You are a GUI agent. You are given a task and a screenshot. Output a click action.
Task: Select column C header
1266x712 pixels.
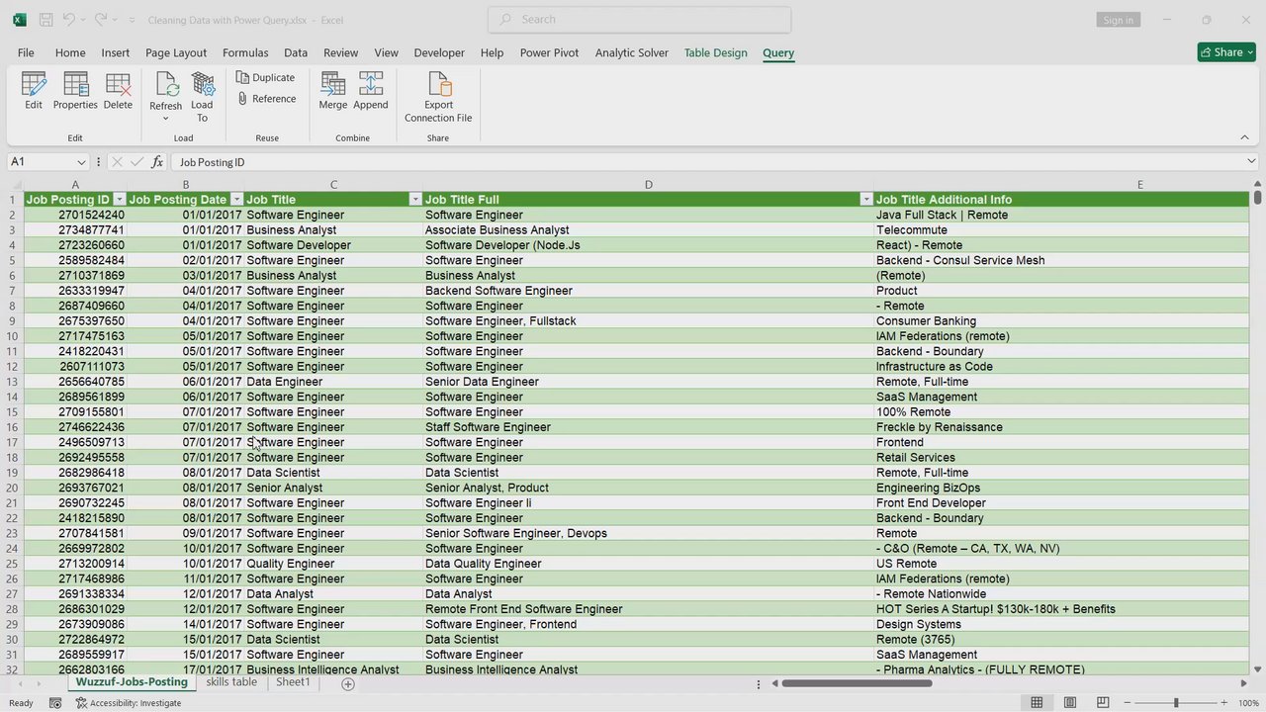click(333, 185)
